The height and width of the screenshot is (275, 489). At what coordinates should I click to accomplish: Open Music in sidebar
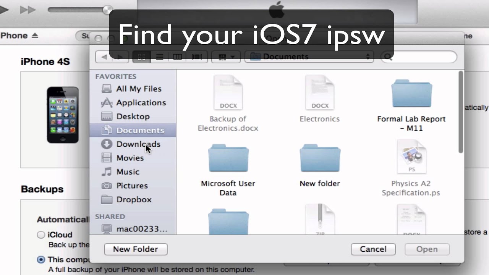coord(120,171)
